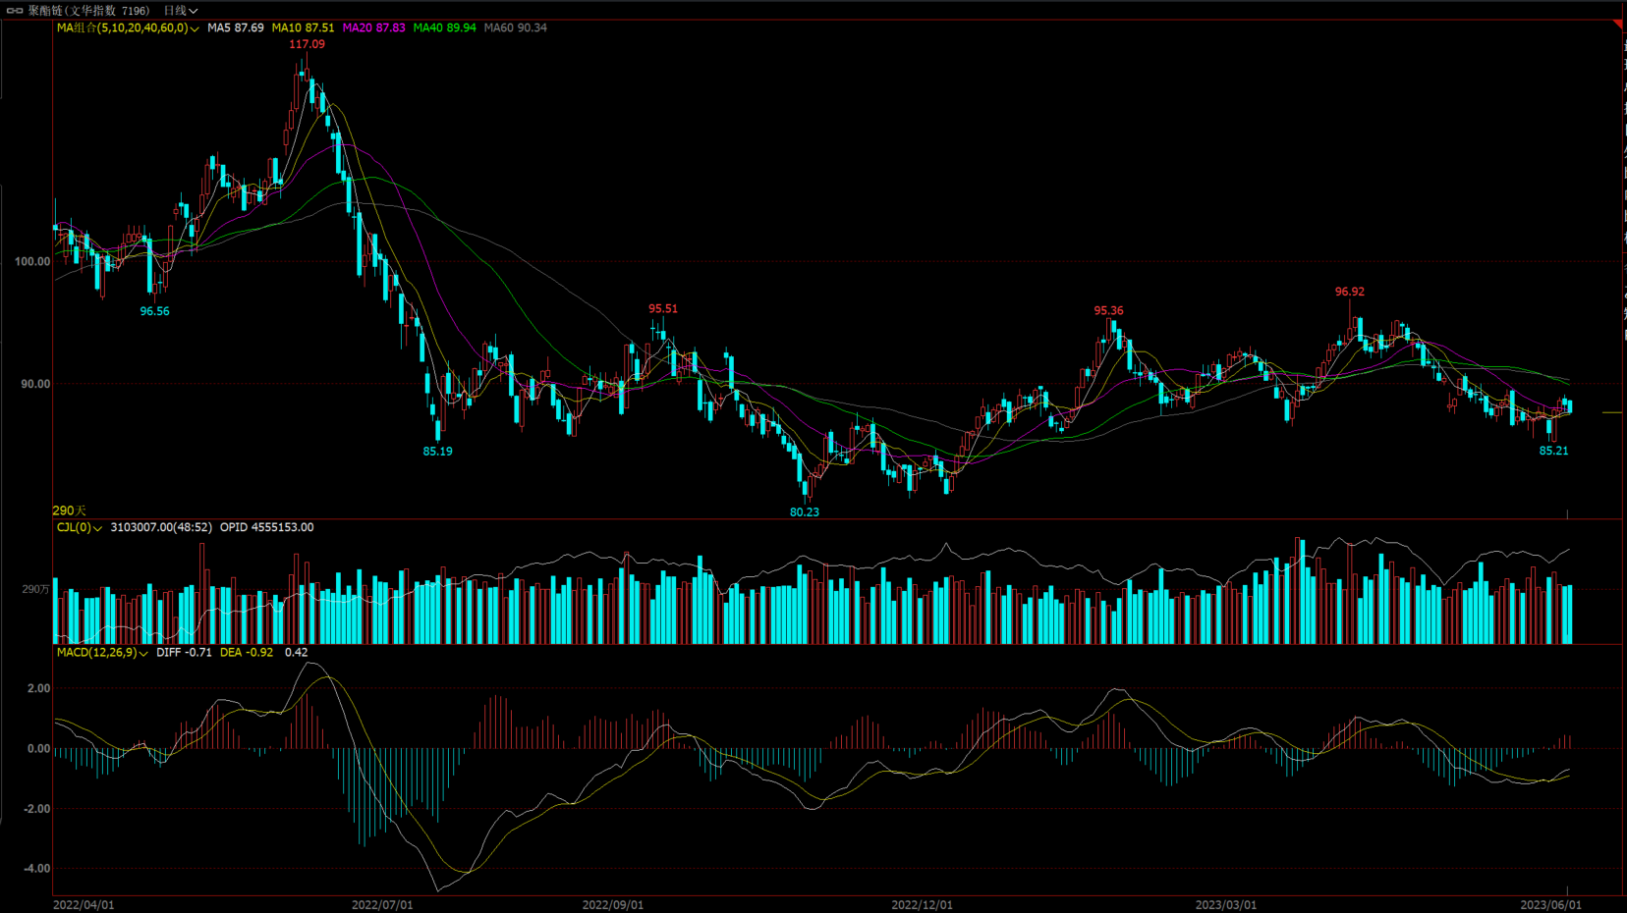The width and height of the screenshot is (1627, 913).
Task: Click the 95.51 peak label
Action: (x=663, y=308)
